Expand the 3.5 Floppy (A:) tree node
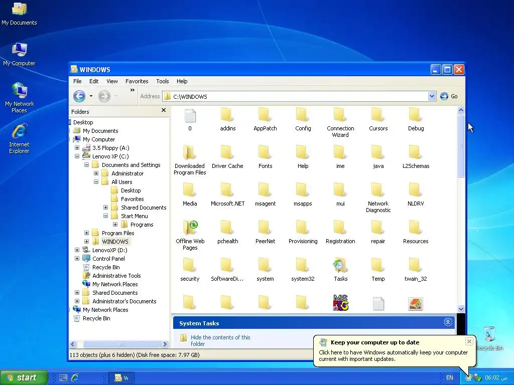 pyautogui.click(x=77, y=148)
